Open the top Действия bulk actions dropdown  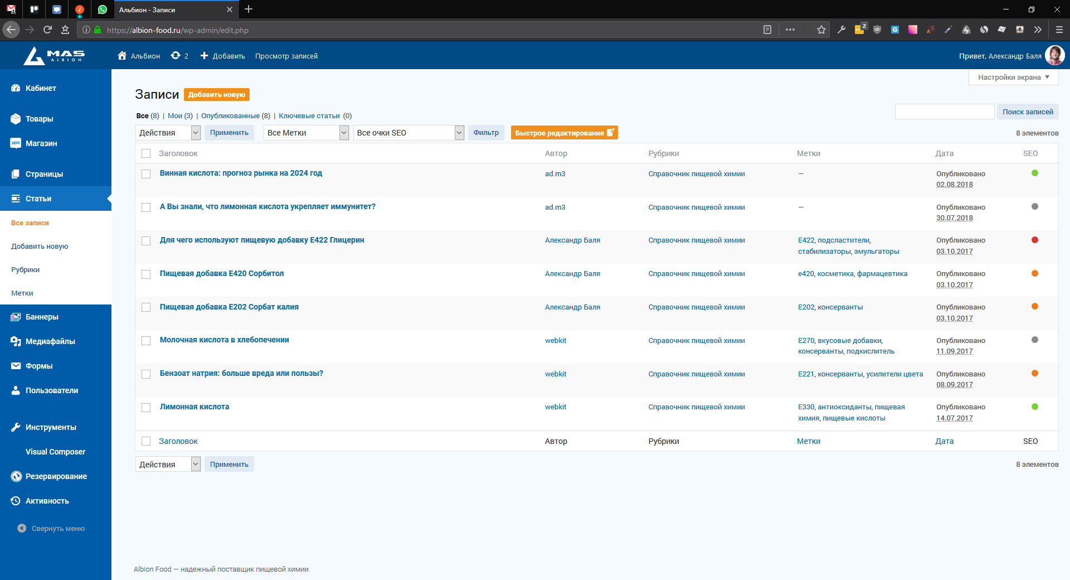pos(168,133)
